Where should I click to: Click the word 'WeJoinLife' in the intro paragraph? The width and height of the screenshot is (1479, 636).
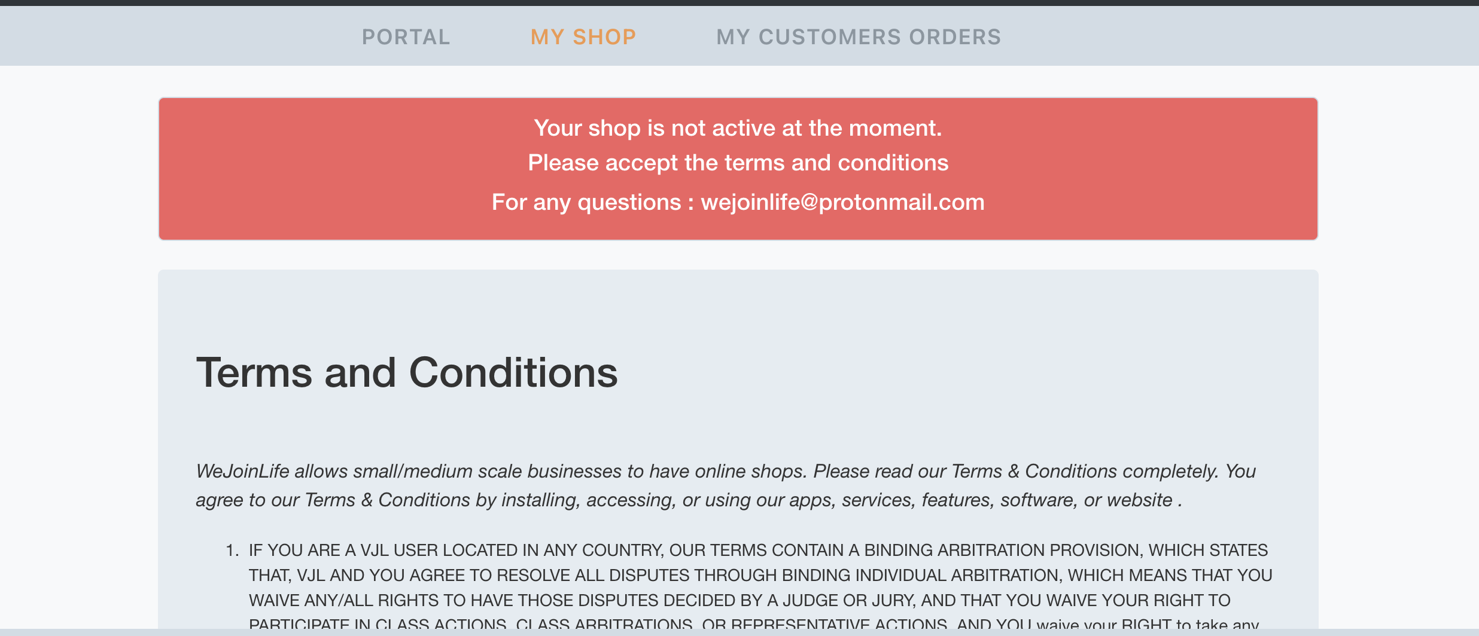tap(243, 471)
